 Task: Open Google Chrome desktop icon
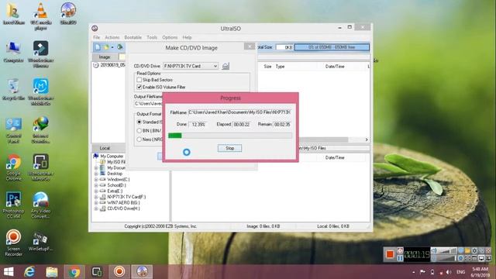pos(14,167)
